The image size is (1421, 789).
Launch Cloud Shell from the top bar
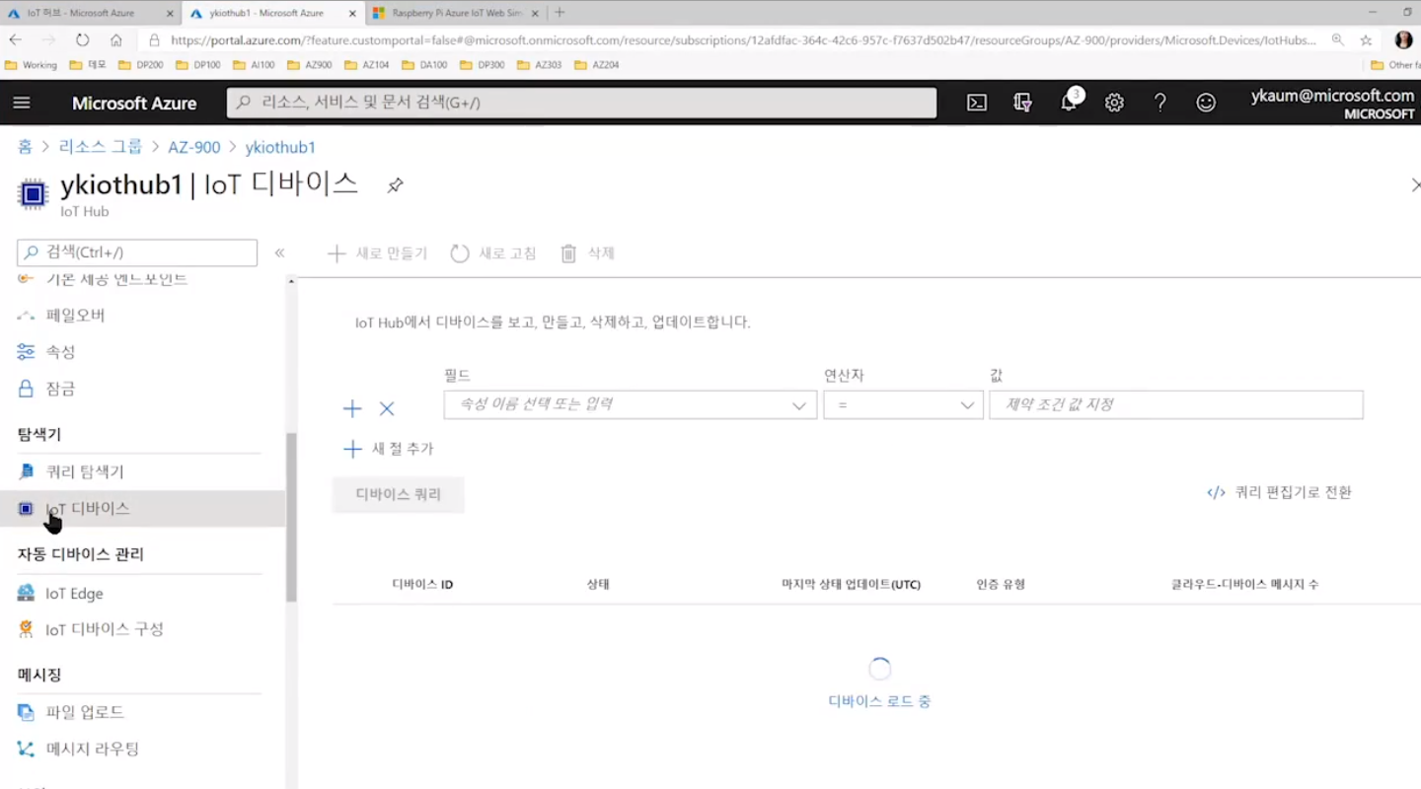click(977, 103)
